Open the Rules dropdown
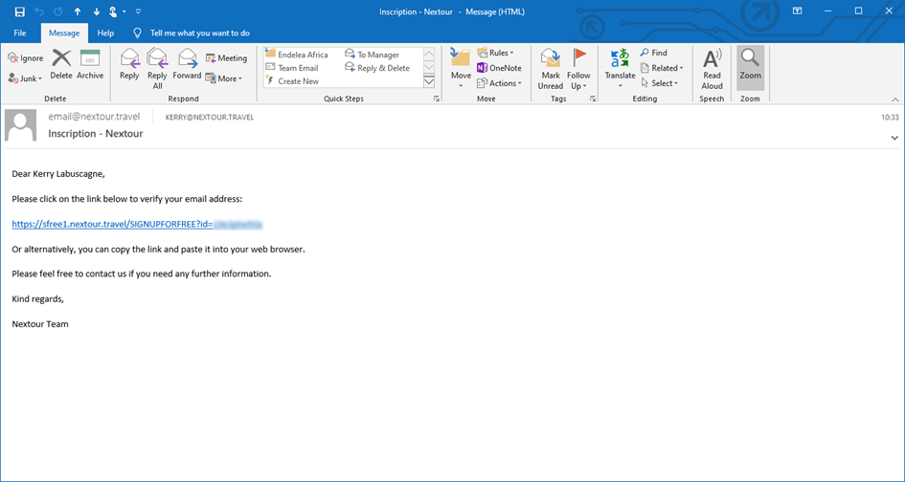Screen dimensions: 905x482 [496, 53]
